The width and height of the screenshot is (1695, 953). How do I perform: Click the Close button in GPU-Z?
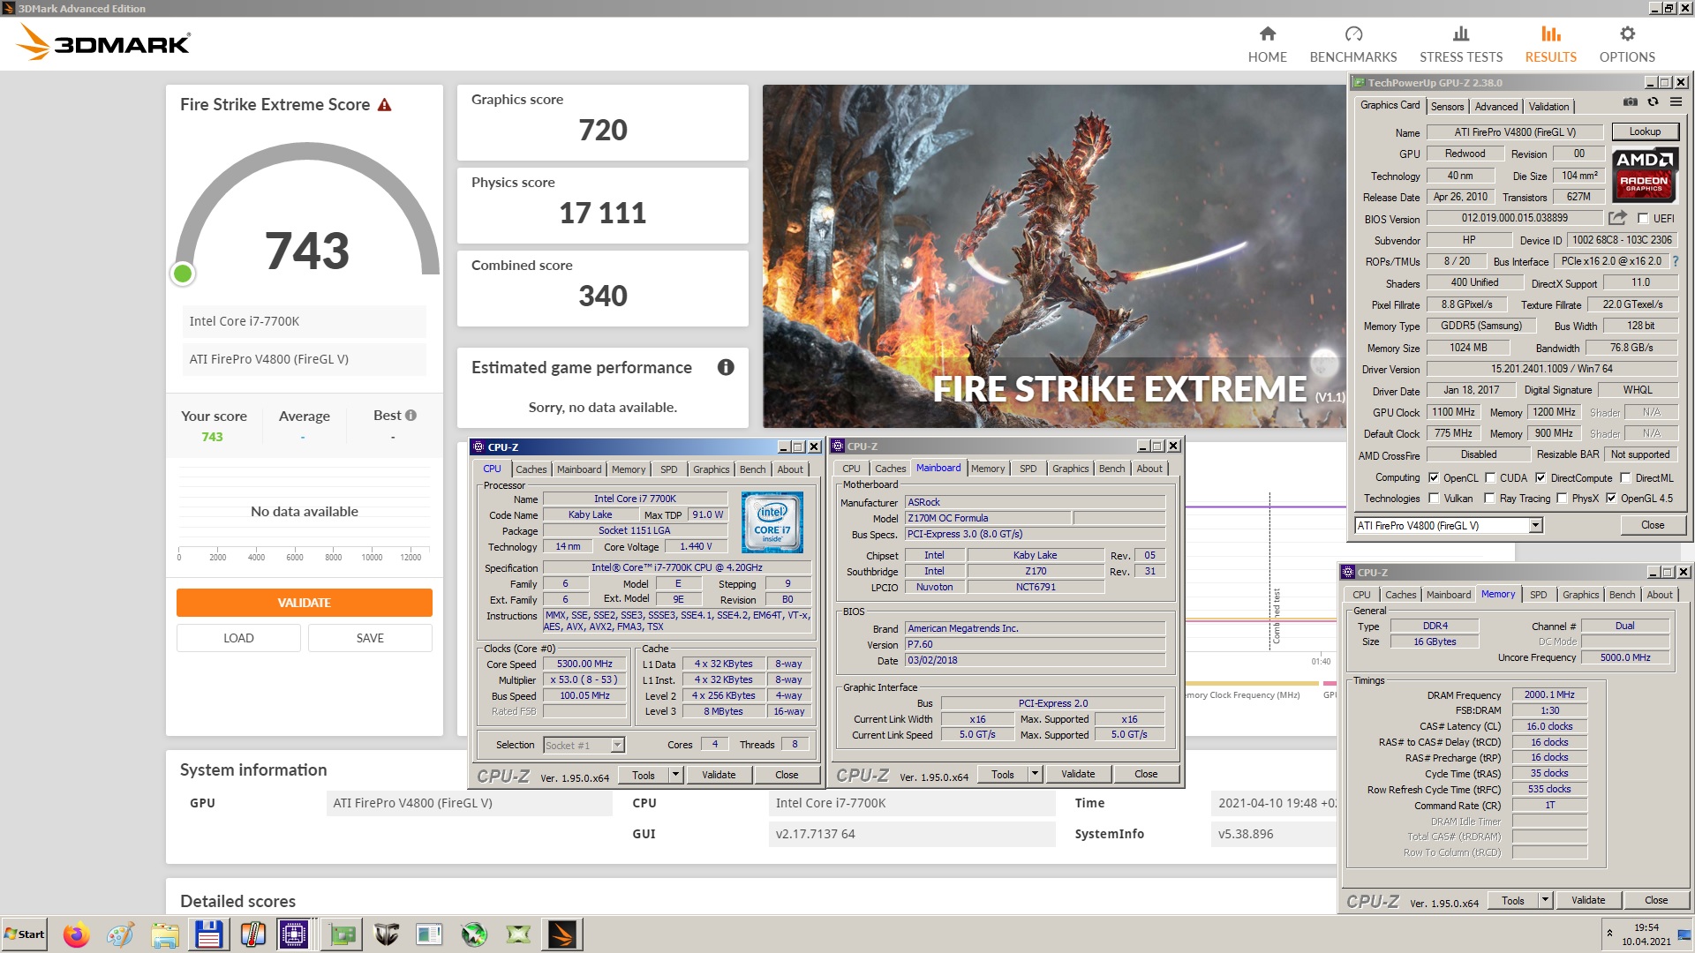pyautogui.click(x=1653, y=525)
